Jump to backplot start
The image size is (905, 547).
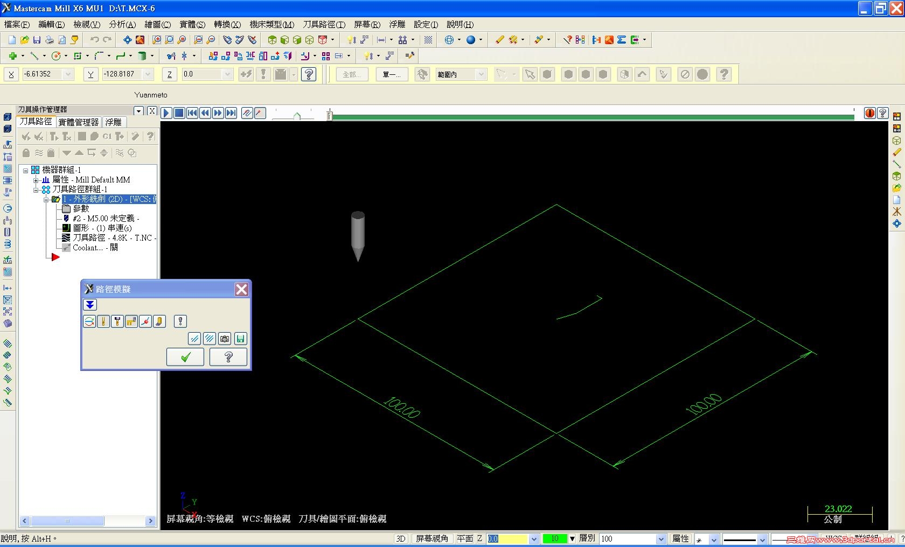pyautogui.click(x=192, y=113)
